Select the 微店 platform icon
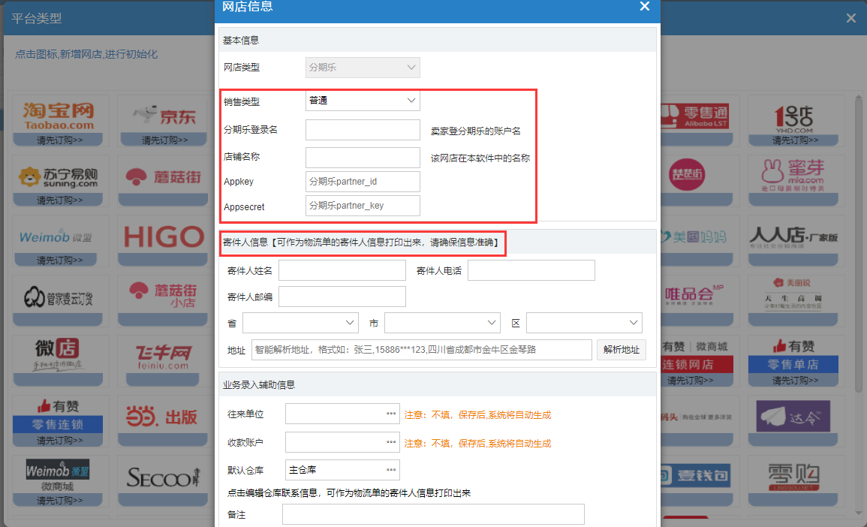This screenshot has width=867, height=527. [58, 354]
